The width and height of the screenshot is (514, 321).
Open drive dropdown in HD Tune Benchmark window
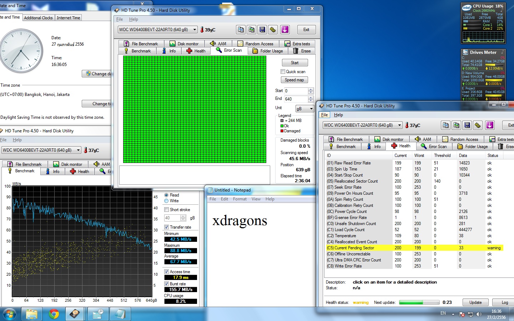[x=78, y=150]
